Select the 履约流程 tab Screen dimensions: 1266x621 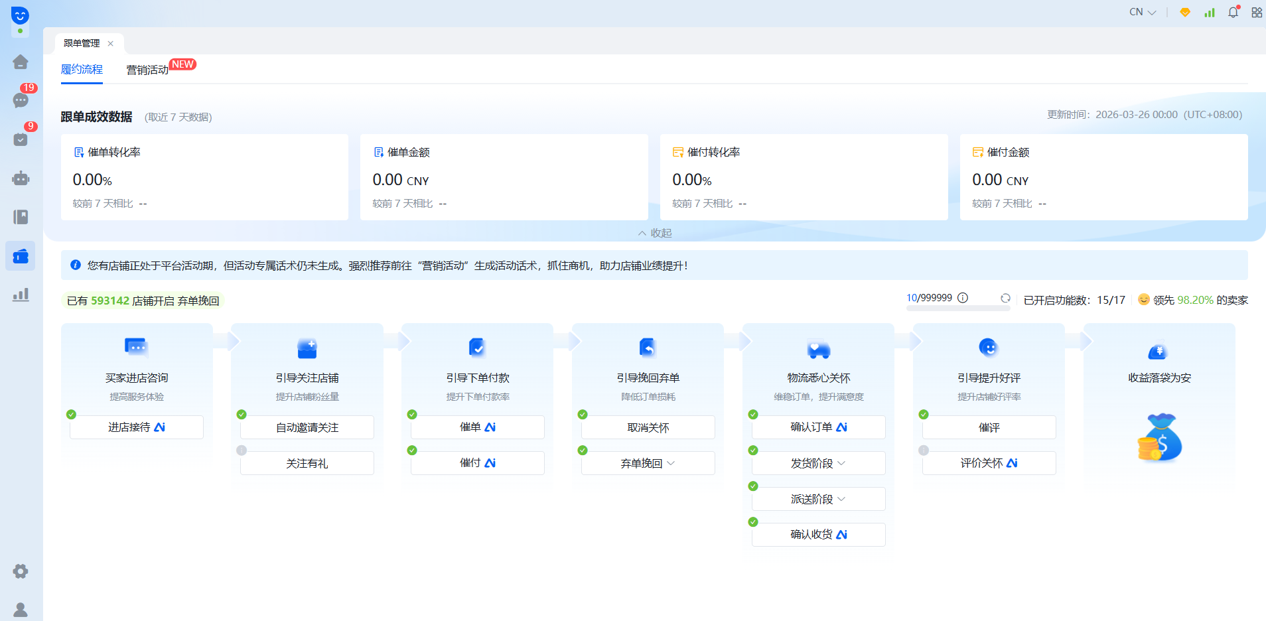(82, 70)
